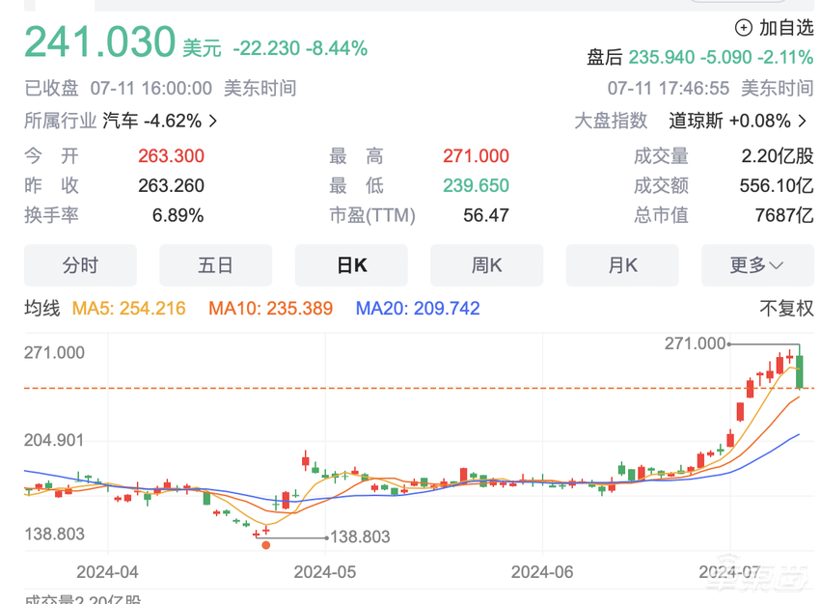Switch to the 月K monthly chart tab

point(622,265)
